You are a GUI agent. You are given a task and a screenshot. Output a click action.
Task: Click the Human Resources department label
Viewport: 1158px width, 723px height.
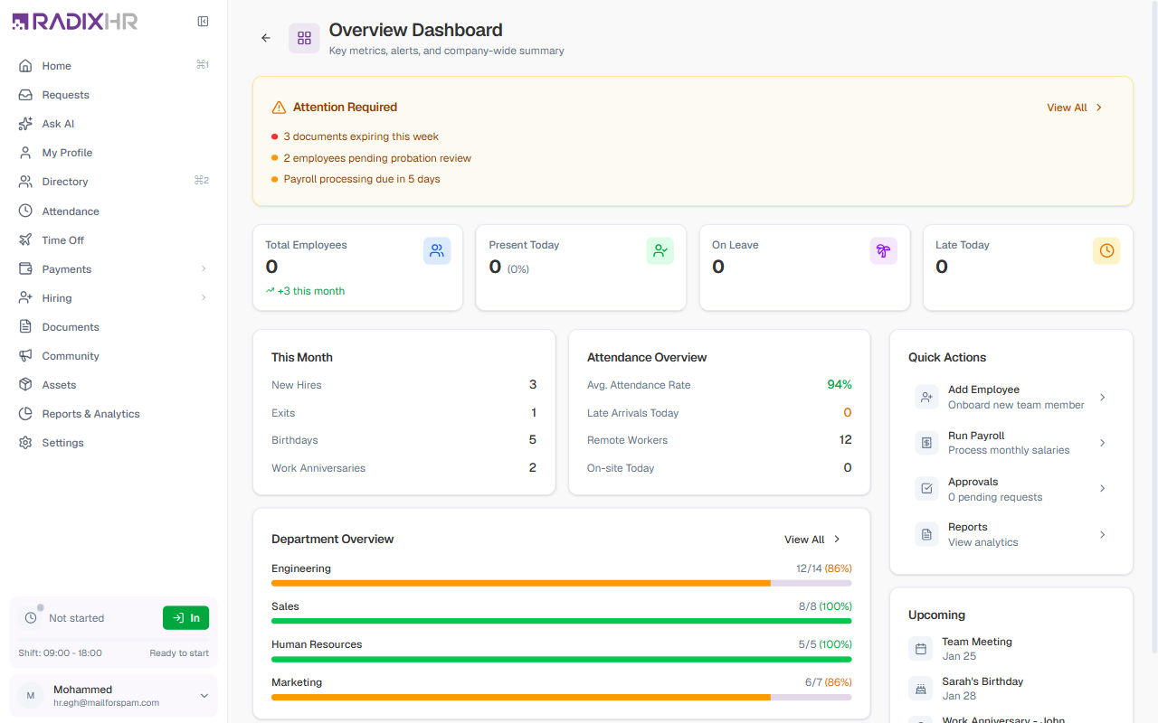[x=317, y=644]
